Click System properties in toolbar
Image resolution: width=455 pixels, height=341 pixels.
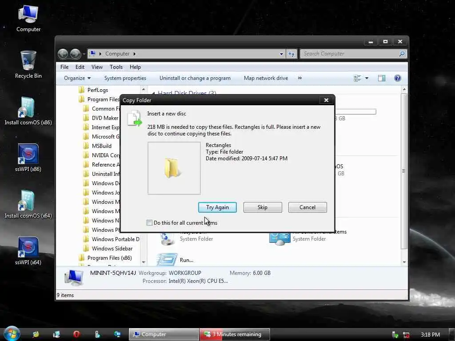click(x=125, y=78)
